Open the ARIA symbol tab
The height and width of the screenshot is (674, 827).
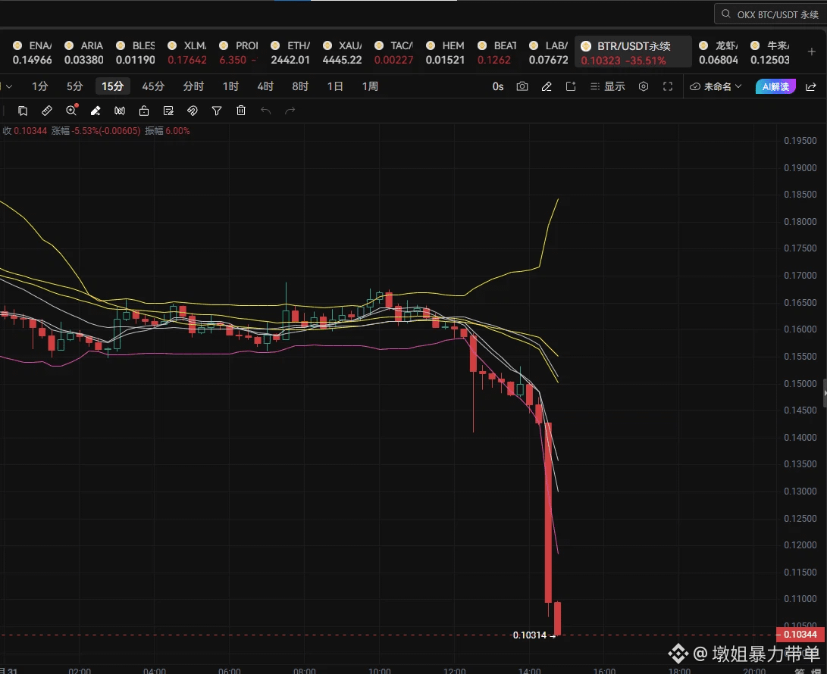pos(84,53)
